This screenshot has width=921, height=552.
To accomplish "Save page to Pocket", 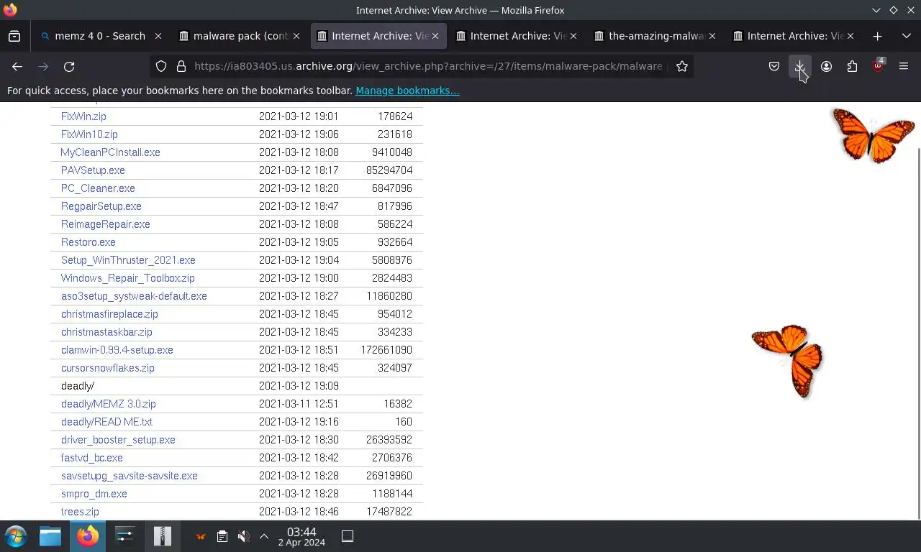I will point(774,66).
